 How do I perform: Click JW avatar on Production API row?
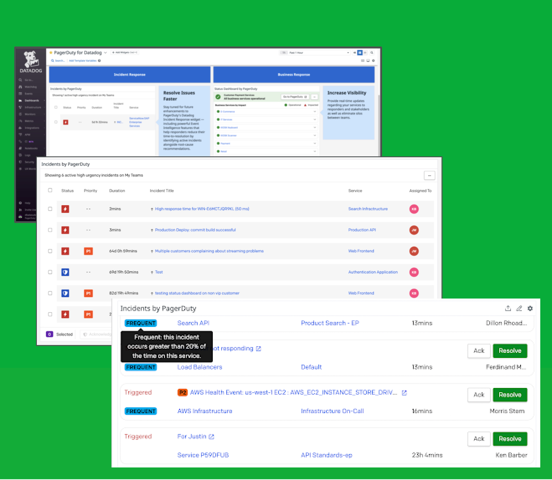[414, 230]
